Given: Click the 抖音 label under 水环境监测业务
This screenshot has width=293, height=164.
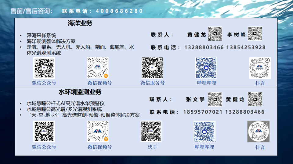Looking at the screenshot, I should click(260, 148).
